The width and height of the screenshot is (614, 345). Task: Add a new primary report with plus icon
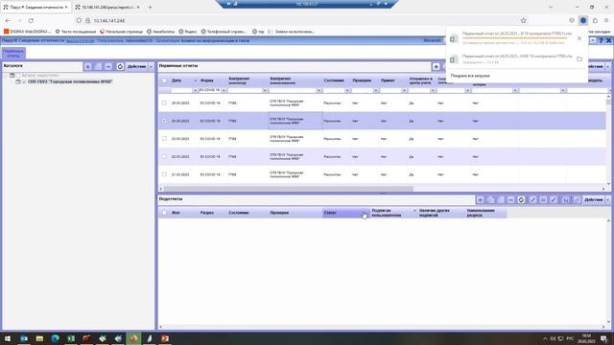click(436, 66)
